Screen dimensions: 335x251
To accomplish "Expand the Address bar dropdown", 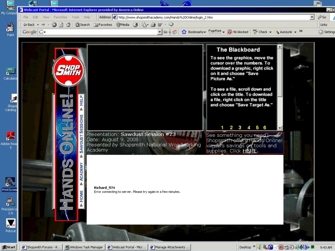I will click(312, 17).
